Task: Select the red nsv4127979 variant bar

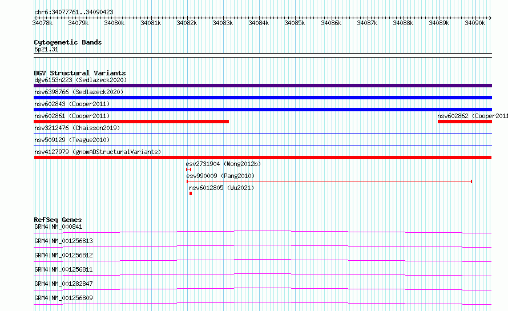Action: tap(263, 157)
